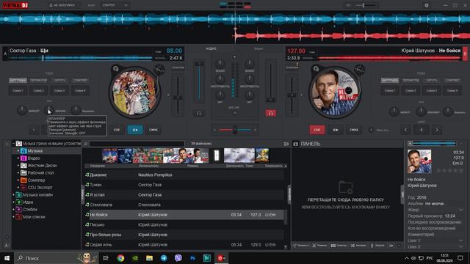Image resolution: width=470 pixels, height=264 pixels.
Task: Select Рабочий стол folder in tree
Action: [40, 173]
